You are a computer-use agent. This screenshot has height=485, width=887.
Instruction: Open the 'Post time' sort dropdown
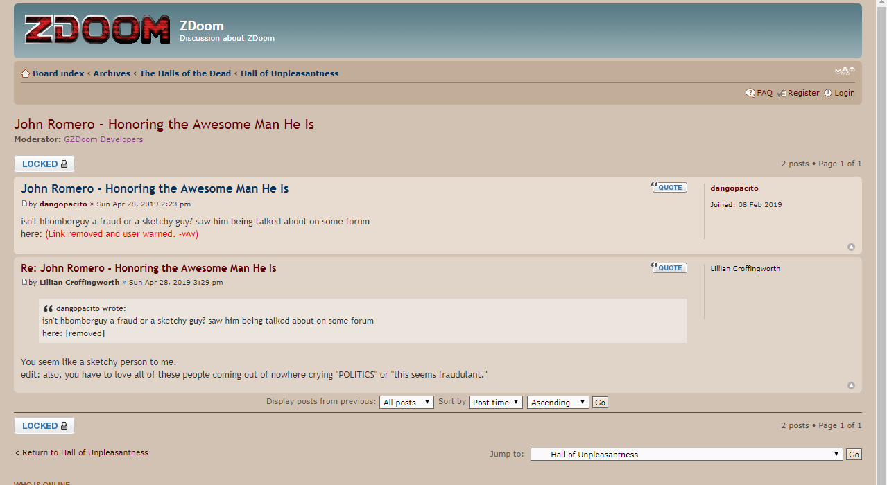pos(496,403)
